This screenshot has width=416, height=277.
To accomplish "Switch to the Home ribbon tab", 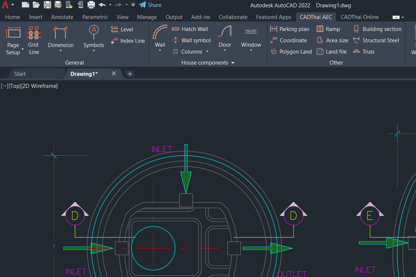I will click(12, 17).
